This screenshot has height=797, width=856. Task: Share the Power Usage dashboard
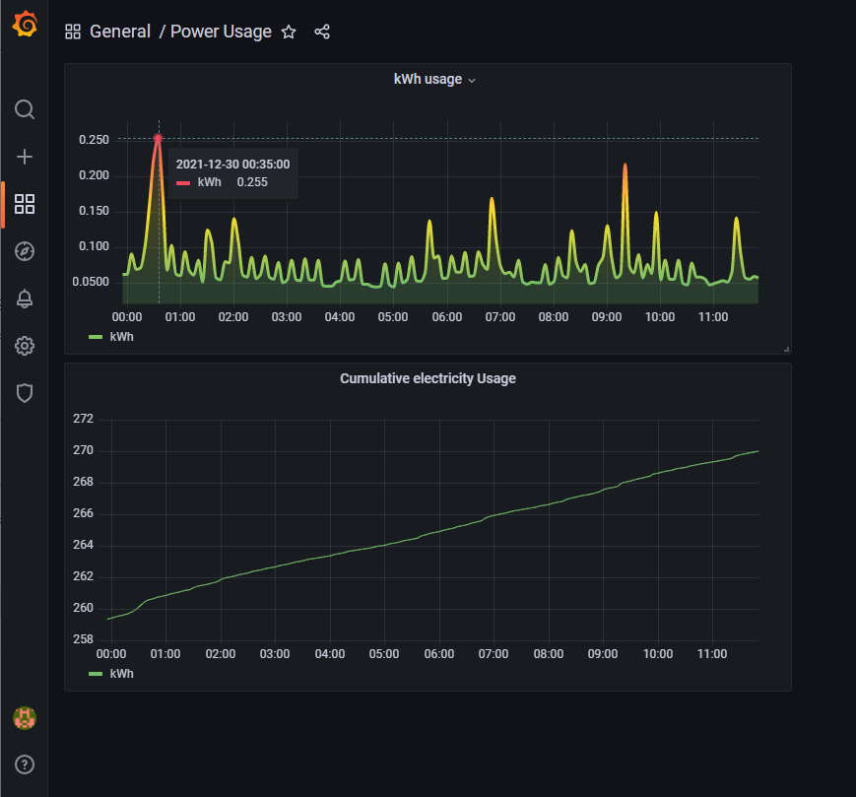click(x=322, y=32)
